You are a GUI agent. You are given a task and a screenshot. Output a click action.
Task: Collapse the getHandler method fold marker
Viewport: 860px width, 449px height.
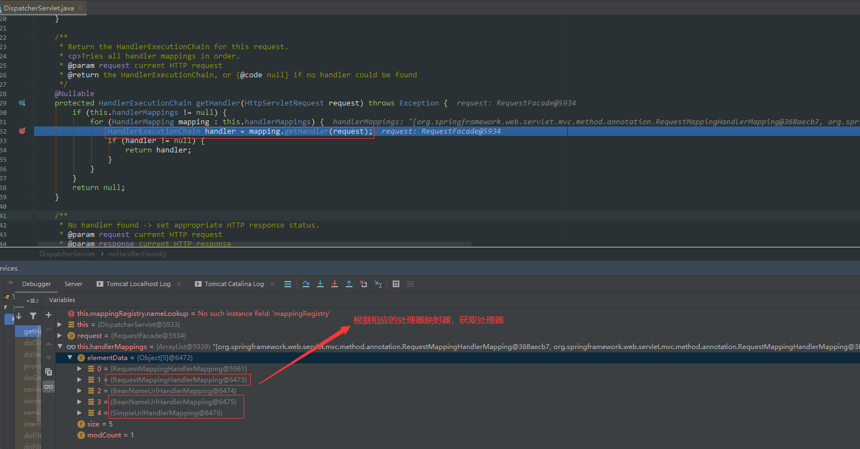(34, 103)
